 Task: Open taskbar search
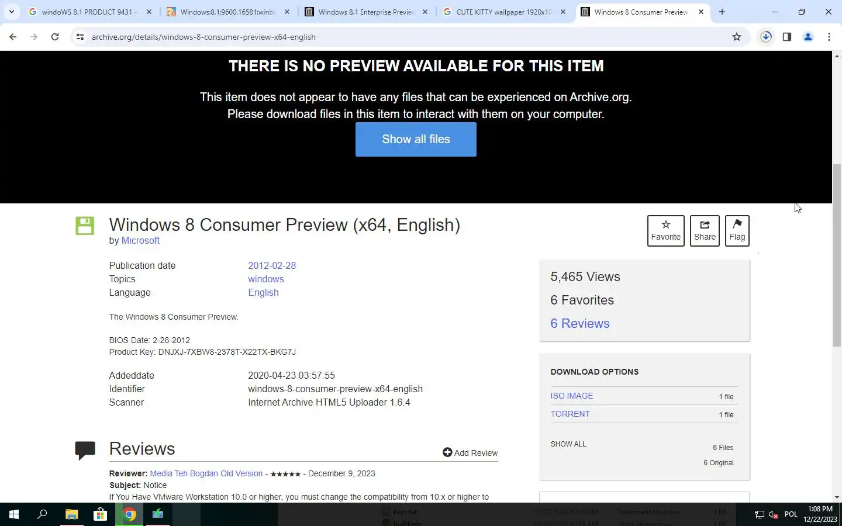coord(42,514)
